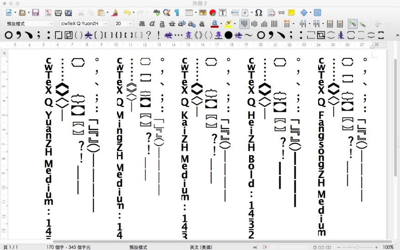The image size is (400, 250).
Task: Insert a comment using the yellow note icon
Action: [291, 13]
